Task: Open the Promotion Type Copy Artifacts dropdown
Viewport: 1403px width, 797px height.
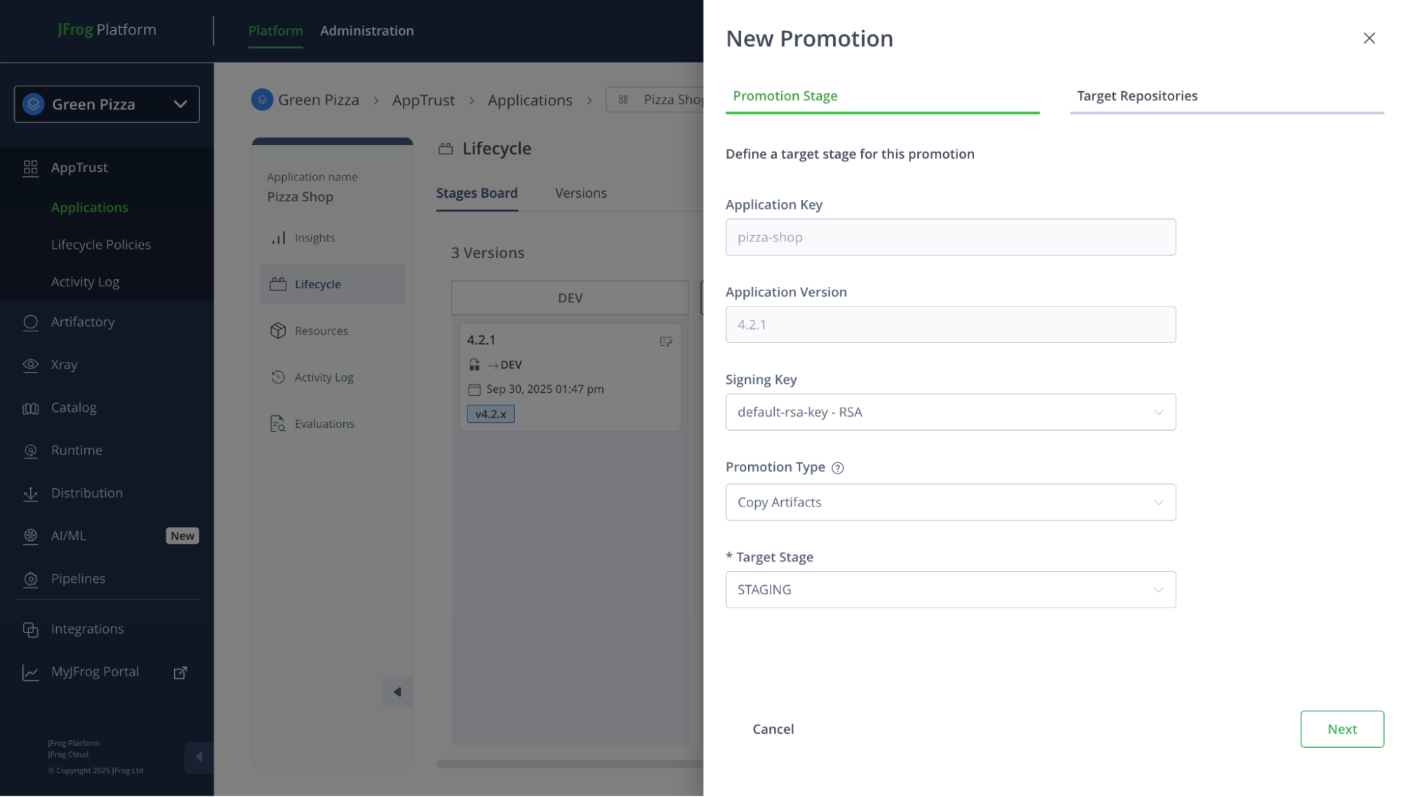Action: pyautogui.click(x=950, y=502)
